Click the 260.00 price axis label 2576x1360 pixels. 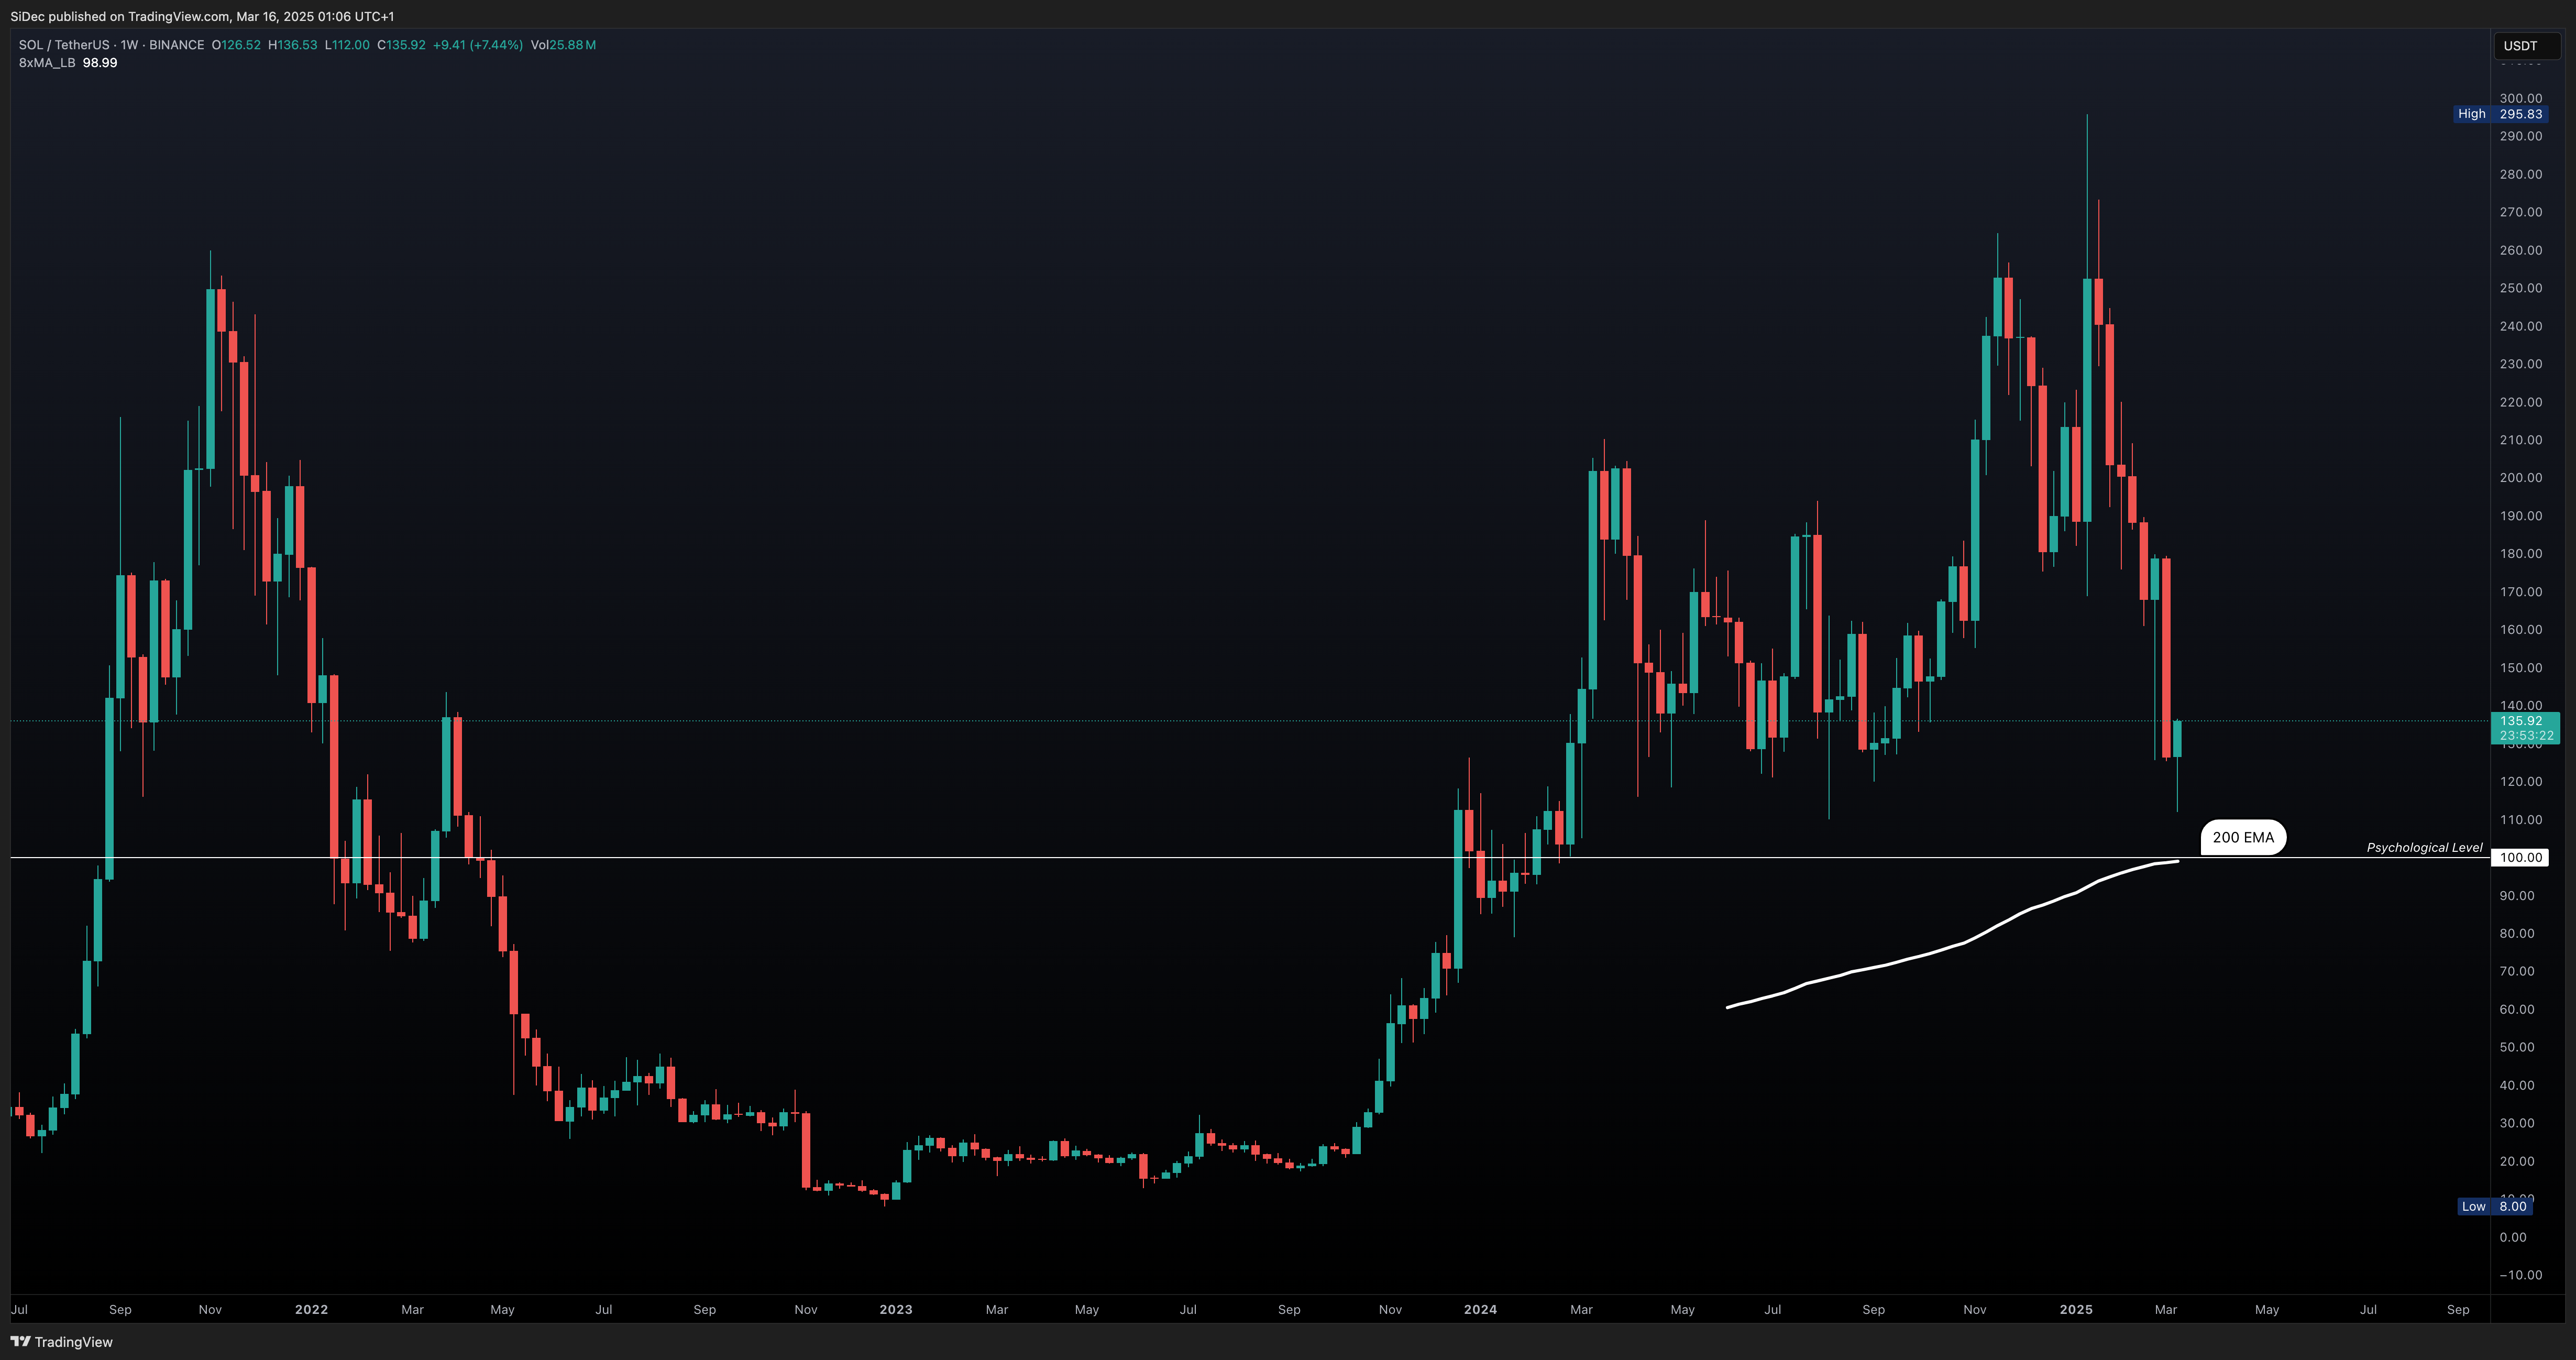pos(2520,250)
